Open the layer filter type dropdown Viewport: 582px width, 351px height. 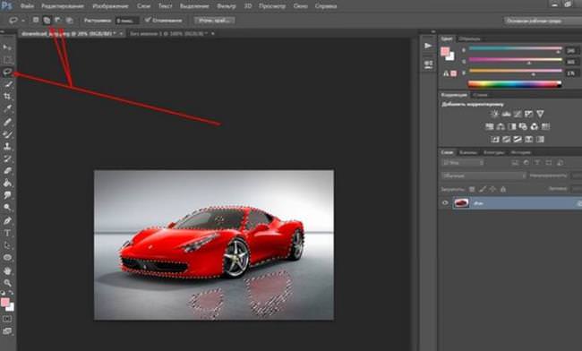click(463, 163)
